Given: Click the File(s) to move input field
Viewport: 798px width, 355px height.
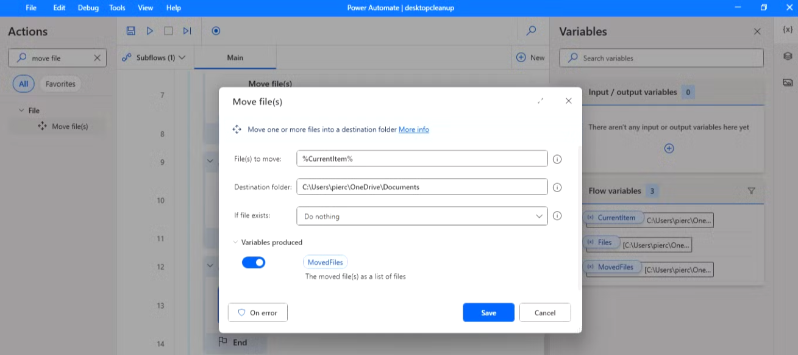Looking at the screenshot, I should (x=422, y=159).
